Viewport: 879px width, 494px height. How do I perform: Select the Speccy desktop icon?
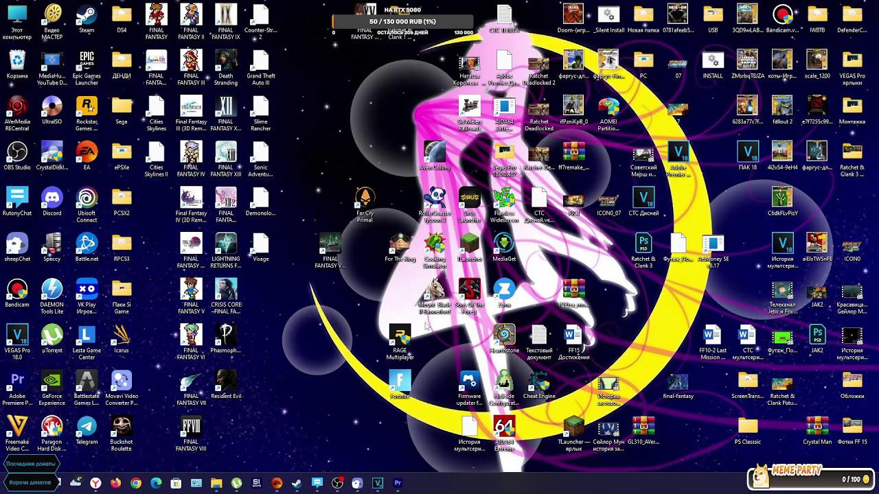[x=52, y=247]
